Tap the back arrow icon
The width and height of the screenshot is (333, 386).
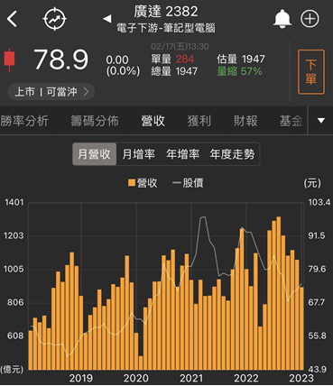point(12,19)
